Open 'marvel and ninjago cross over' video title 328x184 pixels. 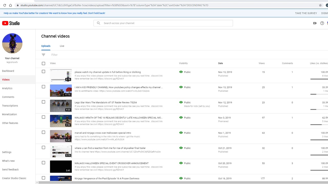pyautogui.click(x=103, y=133)
